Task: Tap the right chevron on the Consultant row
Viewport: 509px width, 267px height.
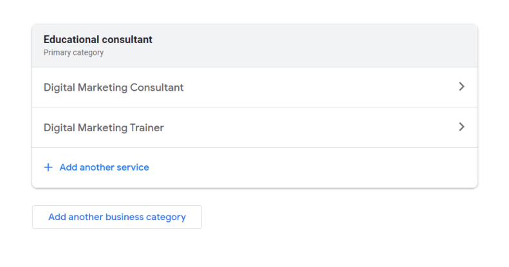Action: [461, 87]
